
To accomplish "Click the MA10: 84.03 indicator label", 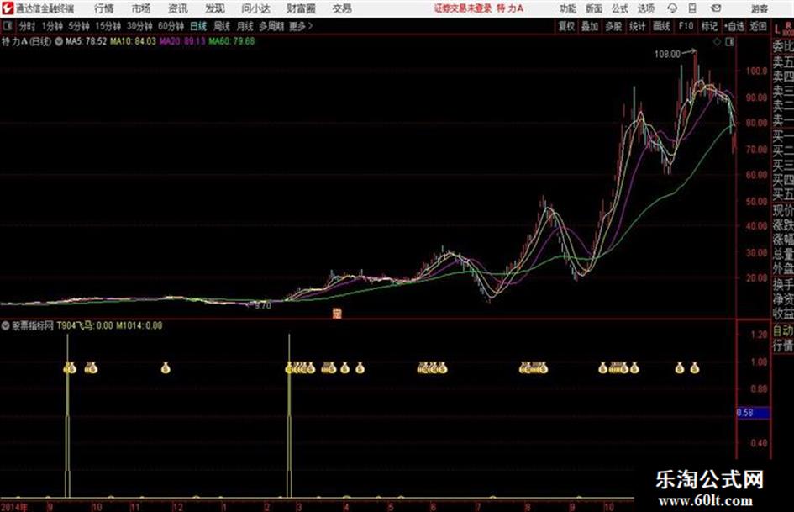I will click(134, 41).
